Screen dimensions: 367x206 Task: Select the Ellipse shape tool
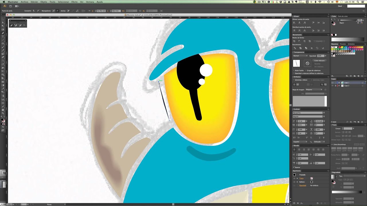3,43
